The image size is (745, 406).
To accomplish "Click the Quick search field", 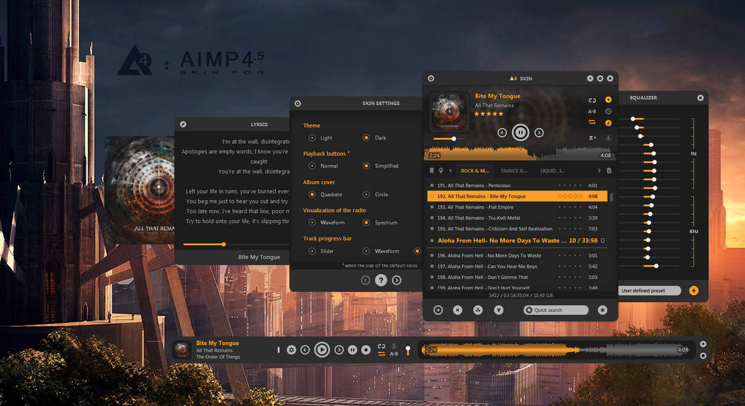I will tap(556, 310).
